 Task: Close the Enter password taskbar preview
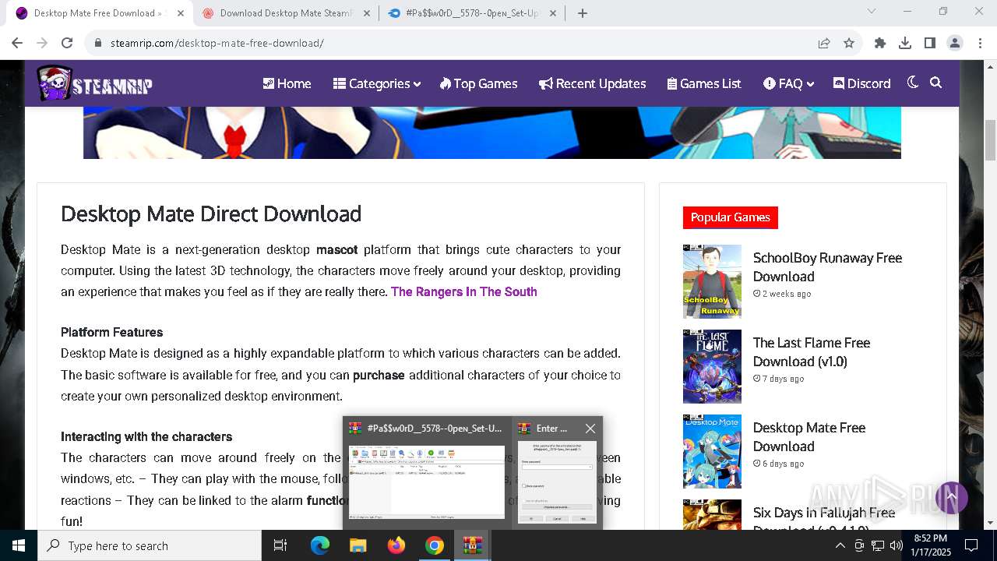click(x=590, y=429)
